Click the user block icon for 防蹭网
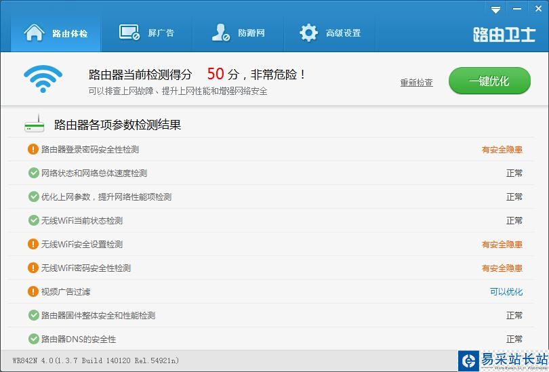The height and width of the screenshot is (372, 549). click(x=221, y=33)
